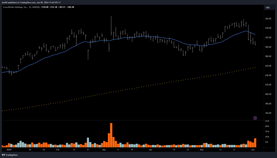Click the JoniW author name

(x=5, y=2)
